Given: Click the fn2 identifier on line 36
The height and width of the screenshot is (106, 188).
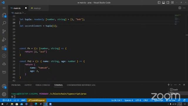Looking at the screenshot, I should (29, 61).
